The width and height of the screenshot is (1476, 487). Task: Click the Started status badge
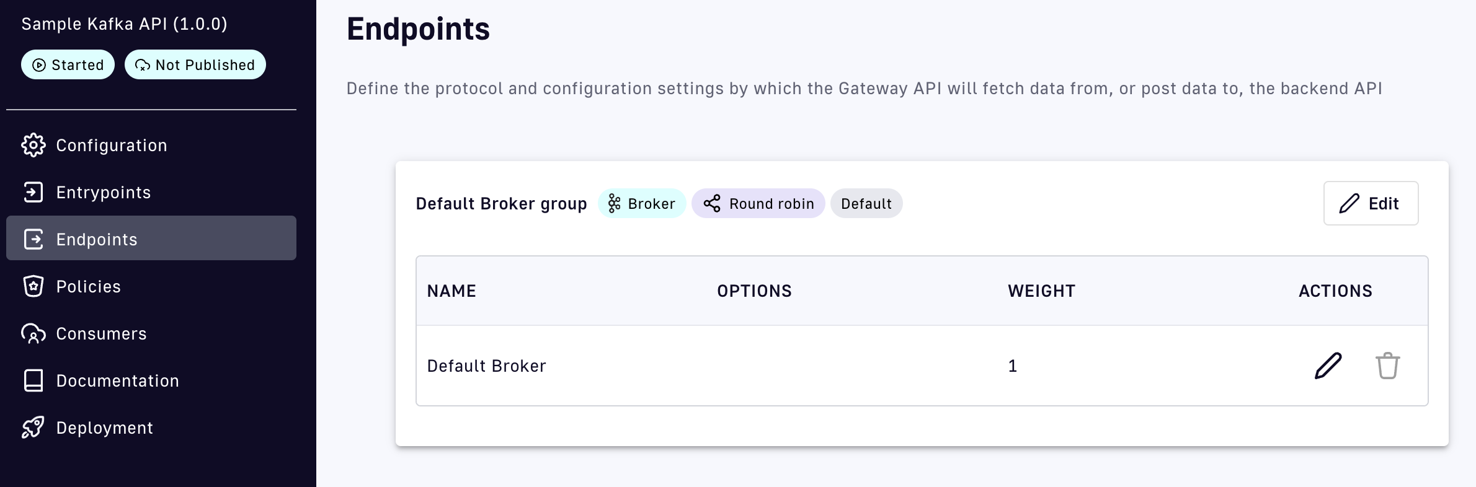(68, 64)
